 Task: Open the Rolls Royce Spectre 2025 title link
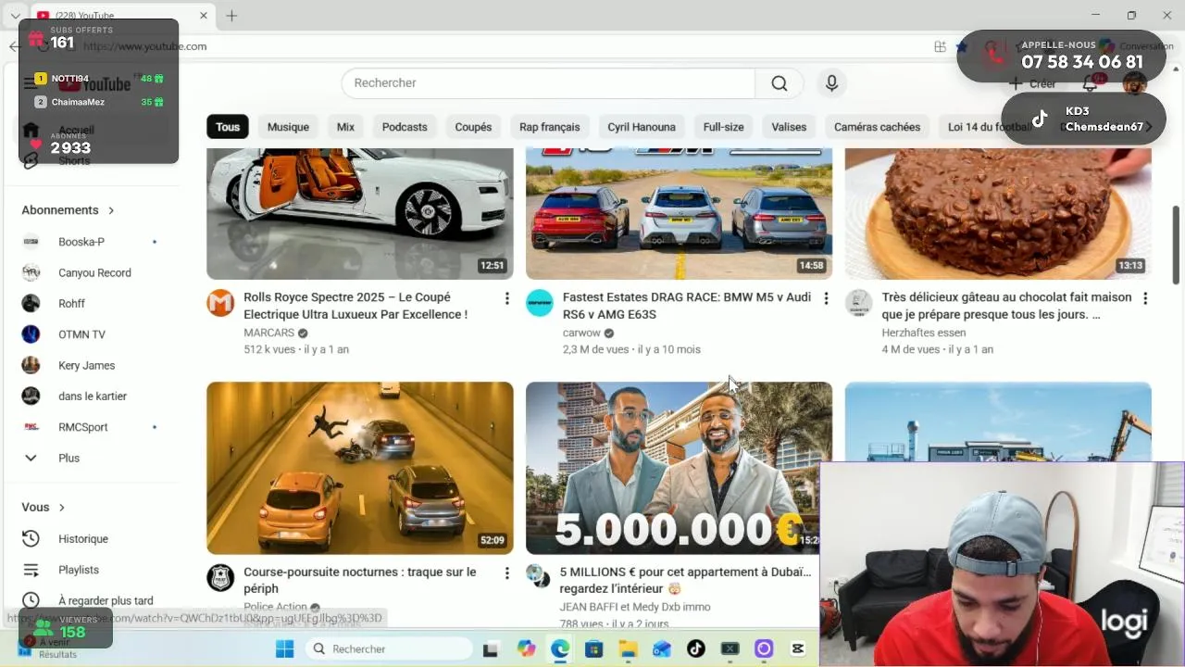355,306
